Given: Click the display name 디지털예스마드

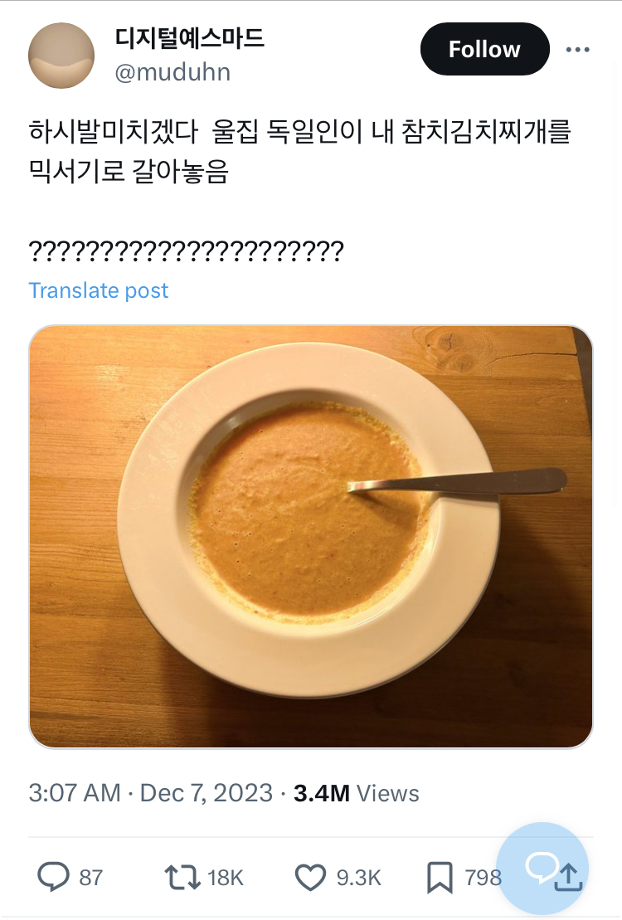Looking at the screenshot, I should pyautogui.click(x=190, y=38).
